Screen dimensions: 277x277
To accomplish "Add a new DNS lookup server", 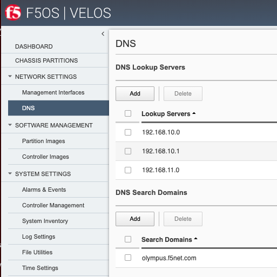I will (x=135, y=93).
